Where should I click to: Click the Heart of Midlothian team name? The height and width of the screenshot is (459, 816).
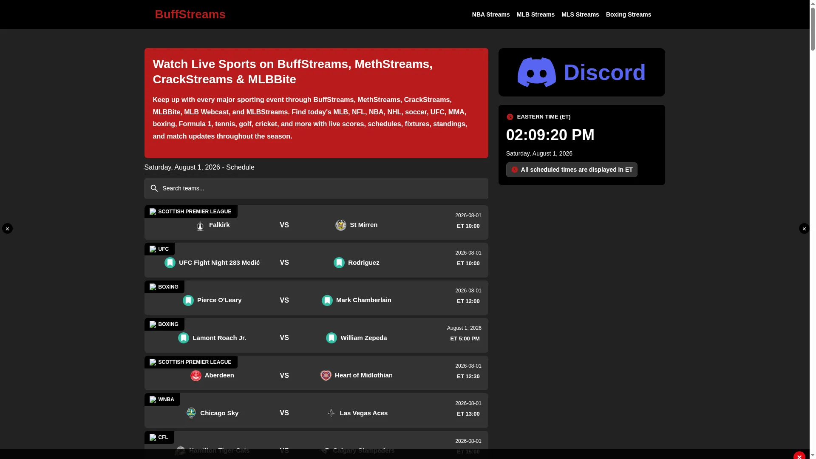pyautogui.click(x=364, y=375)
